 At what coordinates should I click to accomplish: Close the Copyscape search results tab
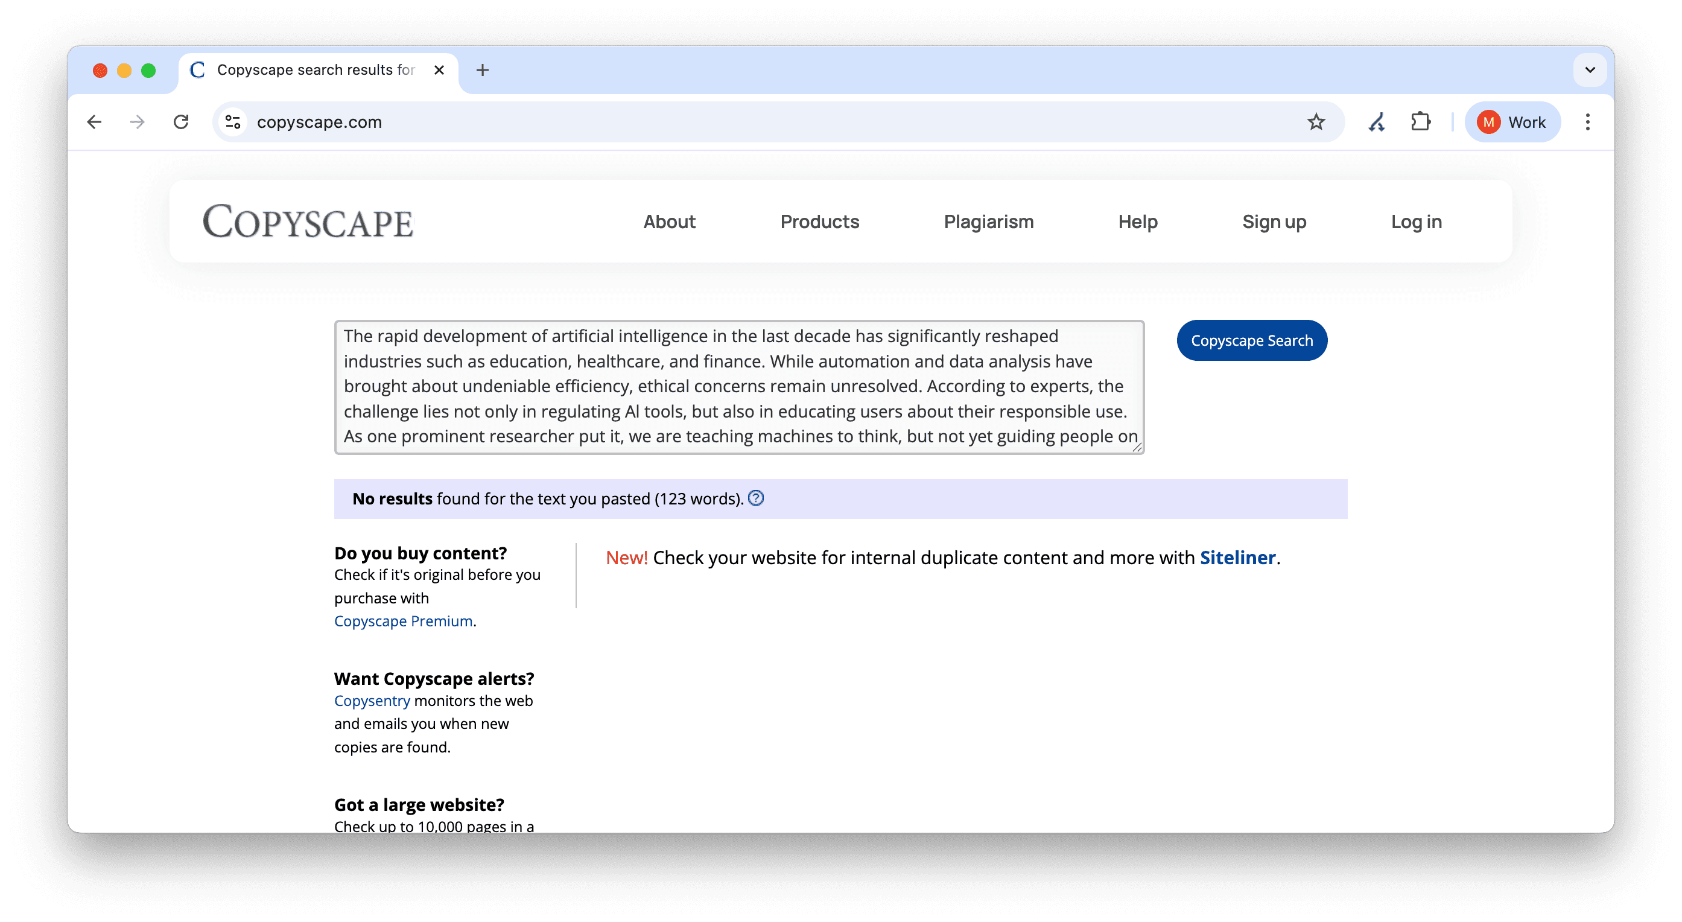pyautogui.click(x=439, y=70)
